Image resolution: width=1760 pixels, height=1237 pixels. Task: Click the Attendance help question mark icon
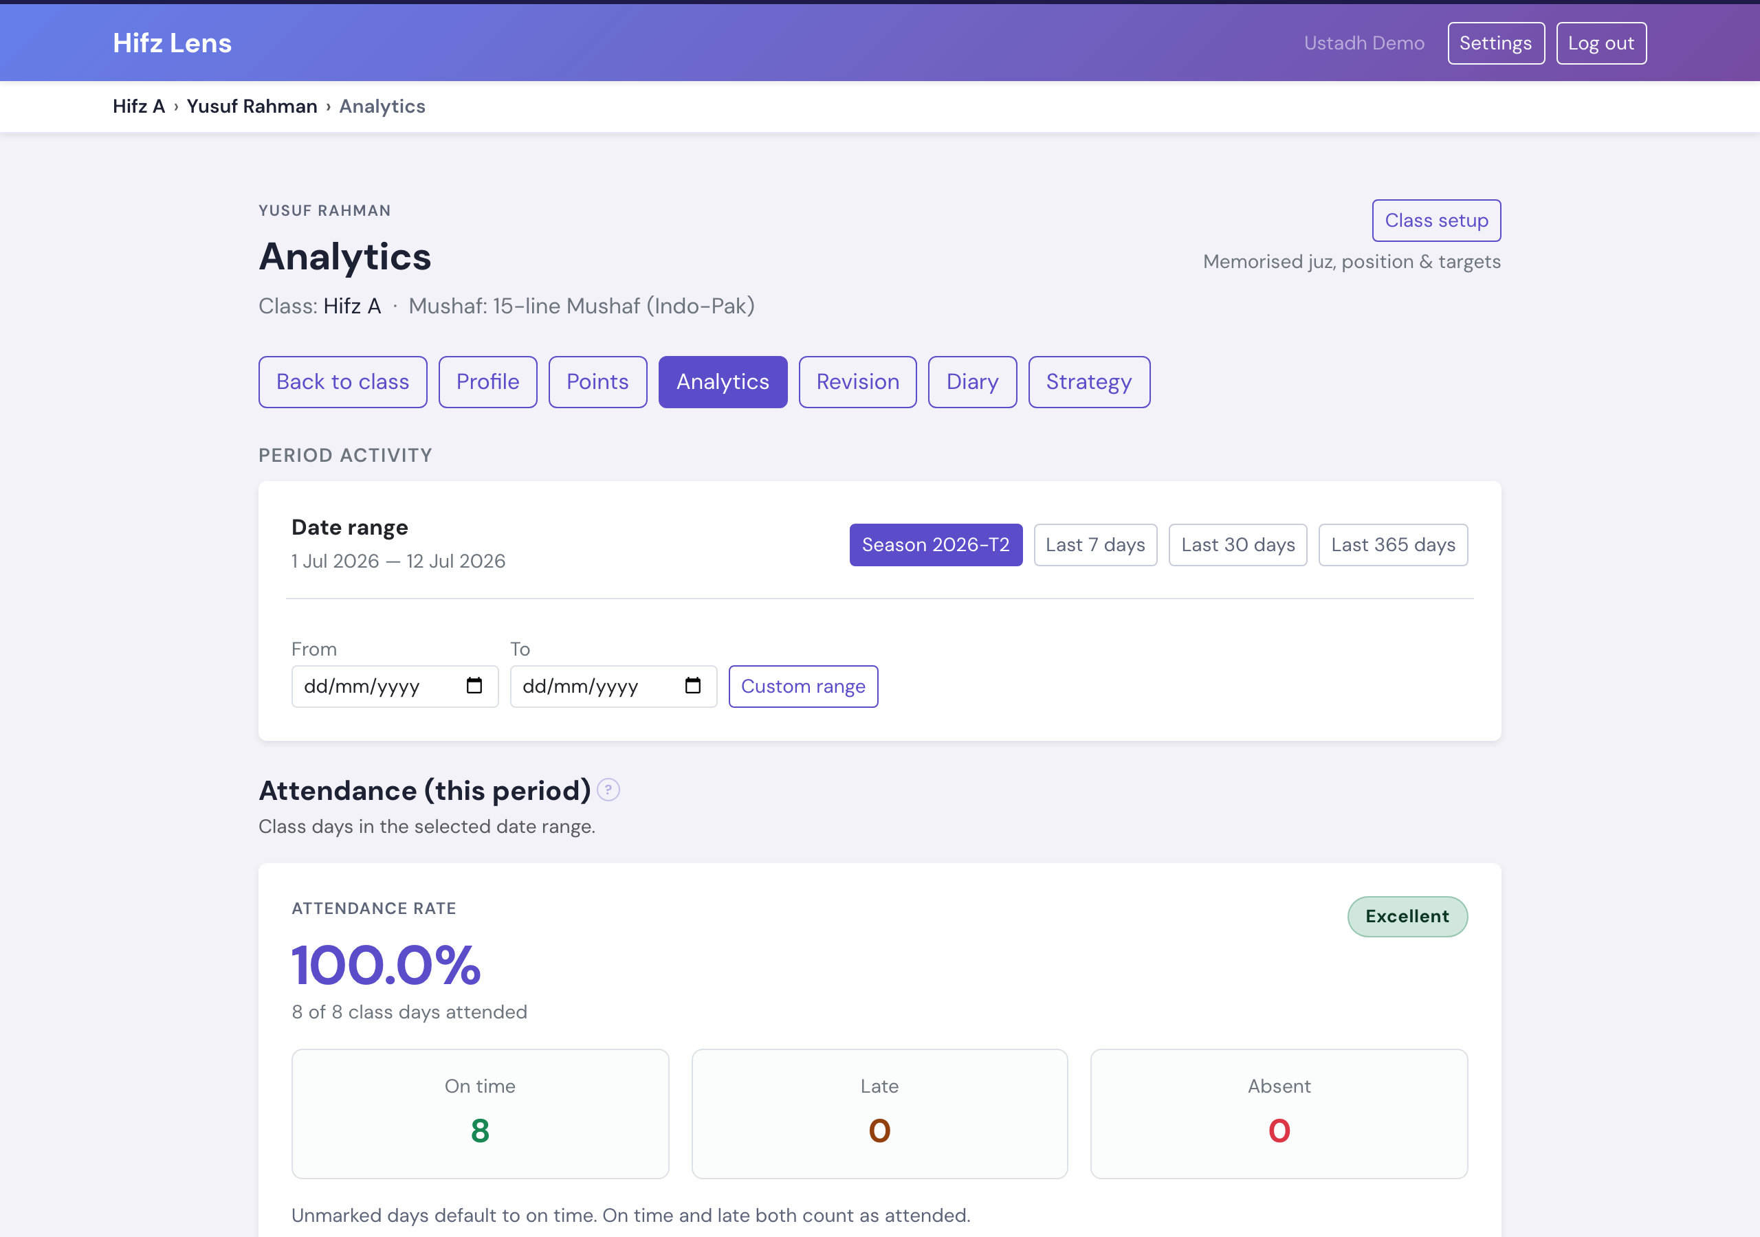click(608, 790)
